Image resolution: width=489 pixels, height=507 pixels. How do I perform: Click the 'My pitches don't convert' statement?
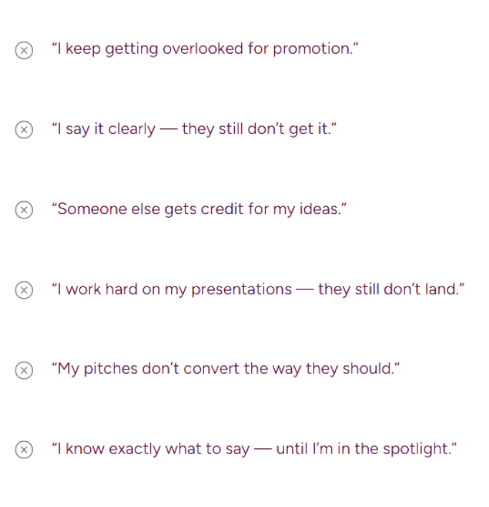pyautogui.click(x=226, y=369)
